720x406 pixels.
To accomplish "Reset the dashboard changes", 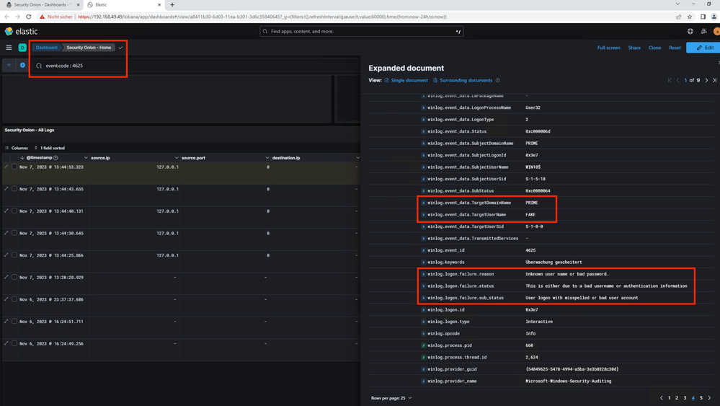I will point(675,48).
